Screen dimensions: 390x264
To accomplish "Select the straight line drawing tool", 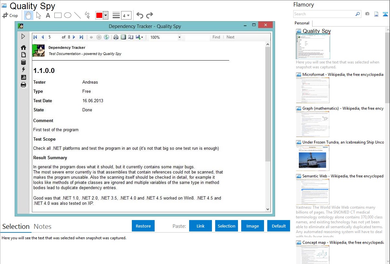I will (77, 15).
